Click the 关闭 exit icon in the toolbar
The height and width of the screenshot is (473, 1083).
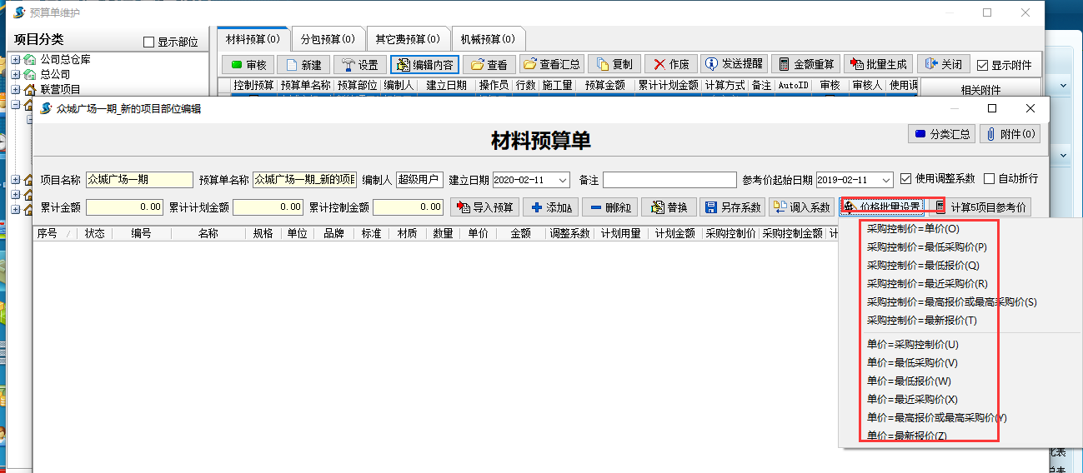pos(930,64)
